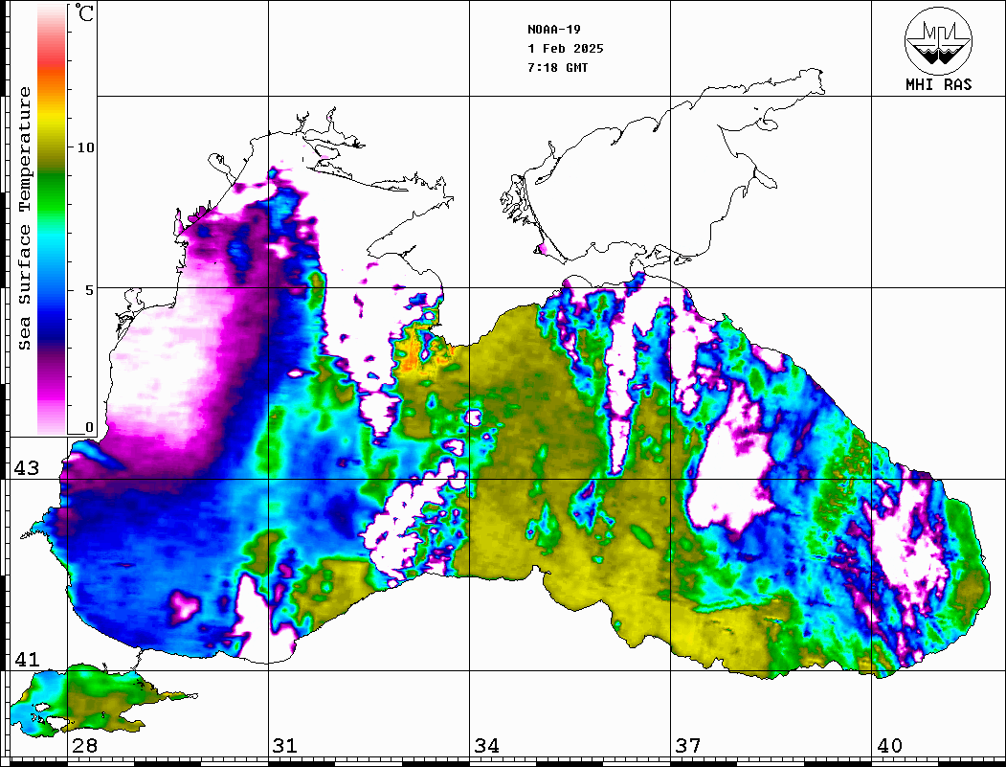Click the MHI RAS logo emblem
Viewport: 1006px width, 767px height.
(938, 40)
